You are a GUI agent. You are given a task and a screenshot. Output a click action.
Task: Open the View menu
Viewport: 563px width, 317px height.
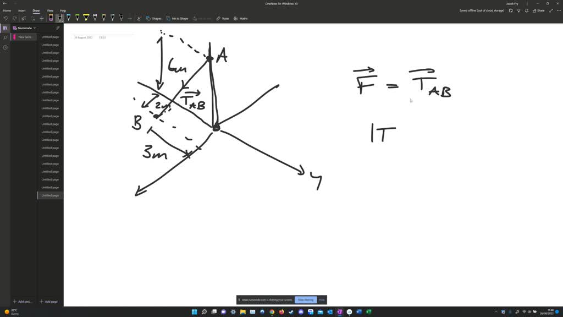(x=49, y=10)
